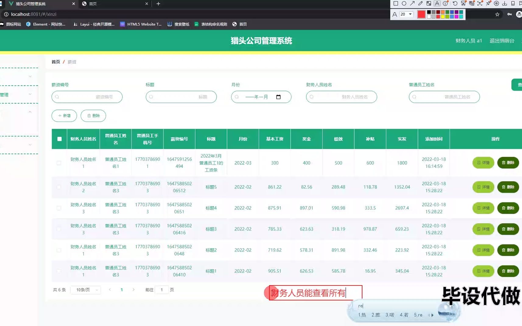This screenshot has height=326, width=522.
Task: Select the yellow color swatch in the palette
Action: [x=442, y=16]
